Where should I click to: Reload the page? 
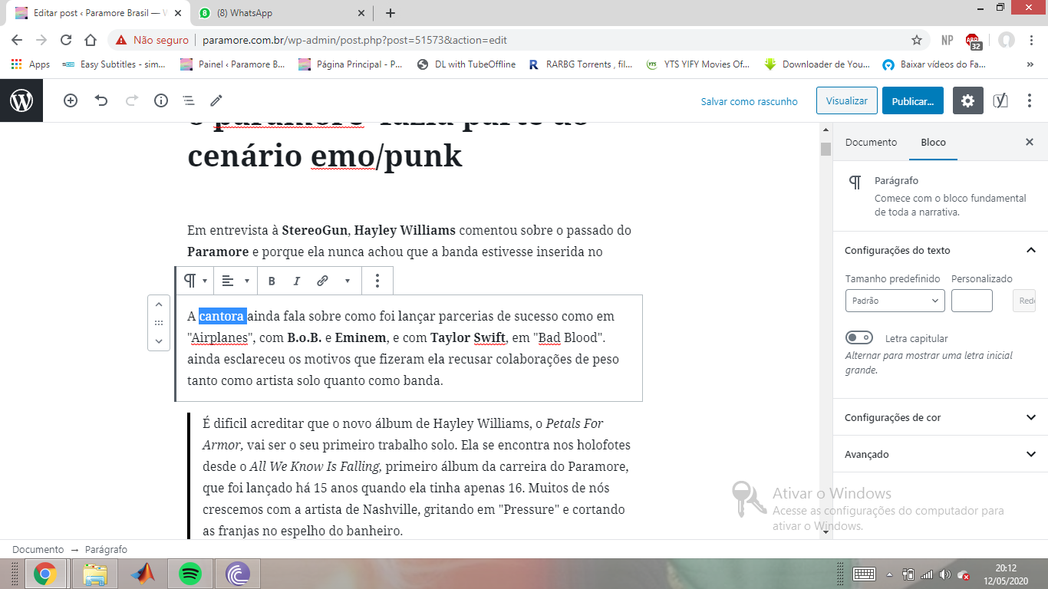point(66,40)
